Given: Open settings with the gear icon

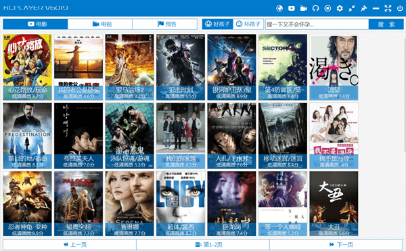Looking at the screenshot, I should (x=340, y=8).
